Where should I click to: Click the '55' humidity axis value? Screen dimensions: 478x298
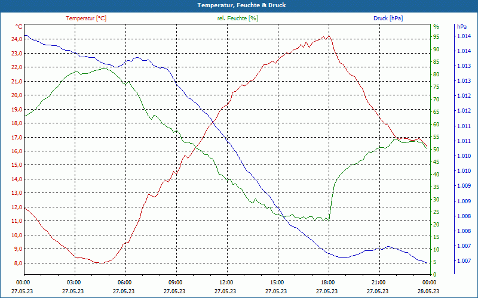436,137
